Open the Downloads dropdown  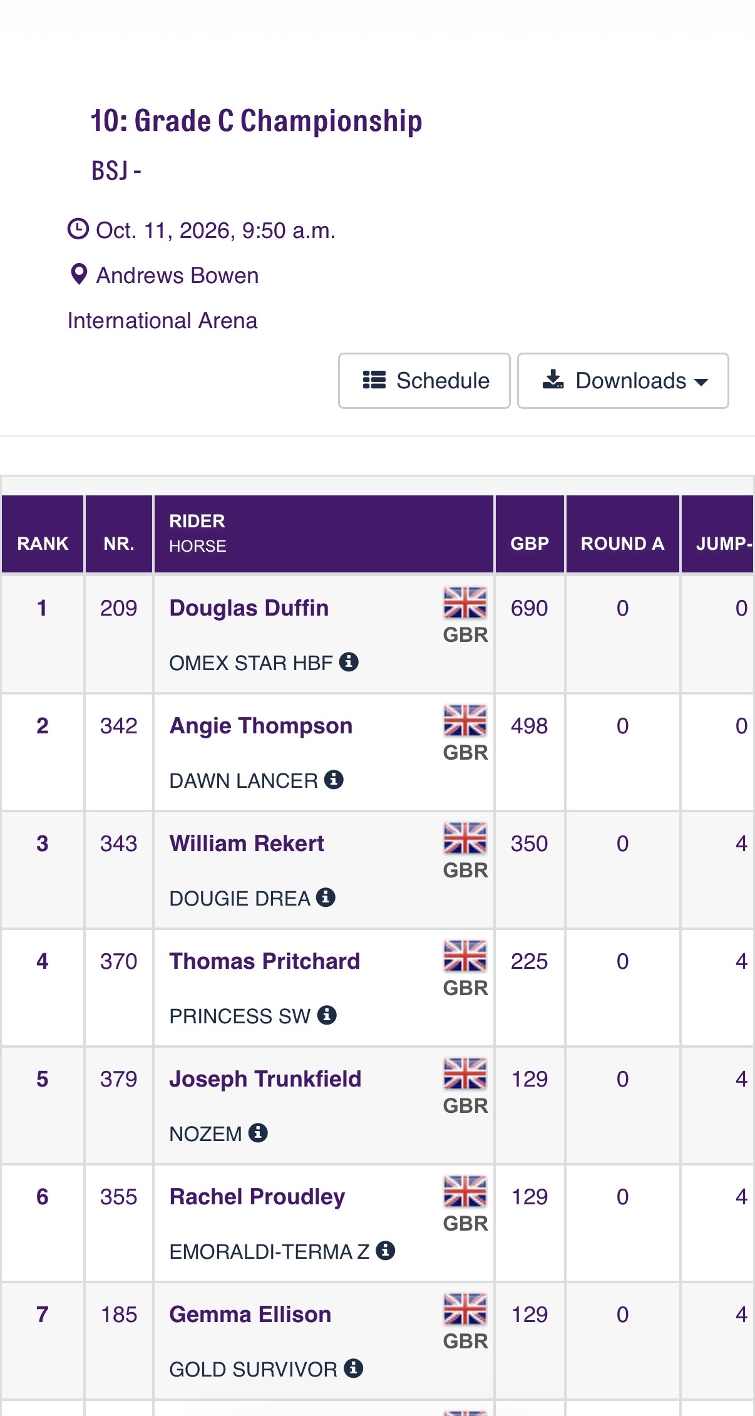pyautogui.click(x=623, y=381)
